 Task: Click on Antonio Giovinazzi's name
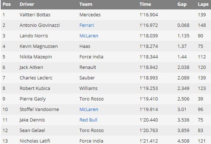point(39,25)
